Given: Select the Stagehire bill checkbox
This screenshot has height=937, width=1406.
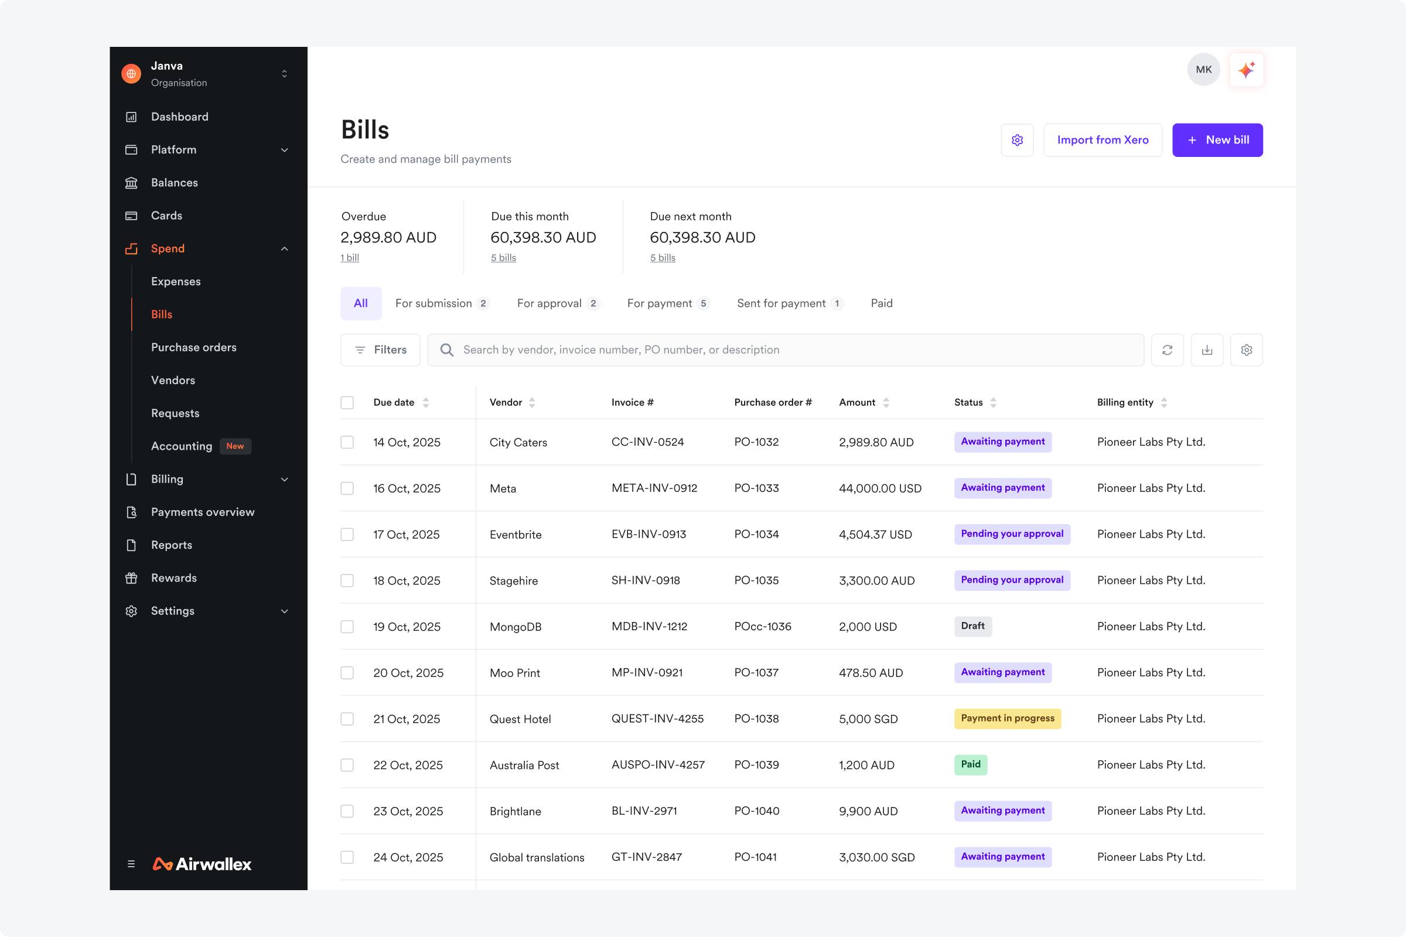Looking at the screenshot, I should click(347, 580).
